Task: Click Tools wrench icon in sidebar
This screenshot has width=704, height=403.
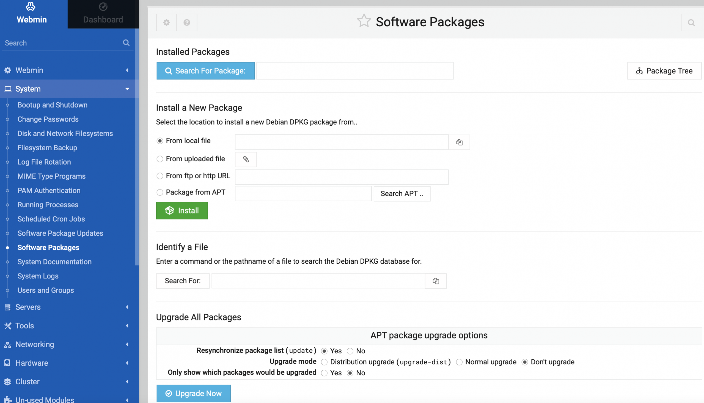Action: coord(8,326)
